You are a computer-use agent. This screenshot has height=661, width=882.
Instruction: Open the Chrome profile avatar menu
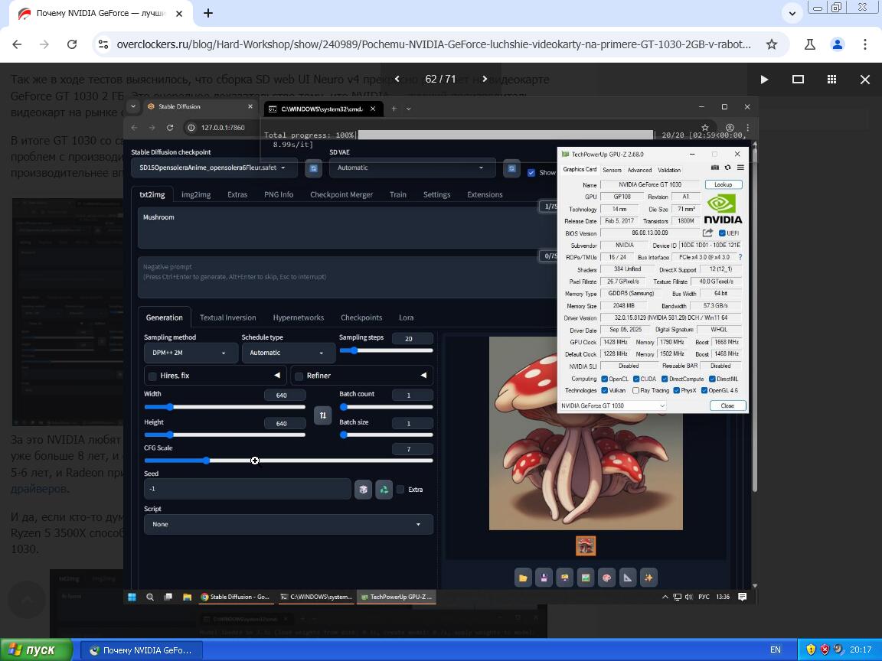coord(837,44)
